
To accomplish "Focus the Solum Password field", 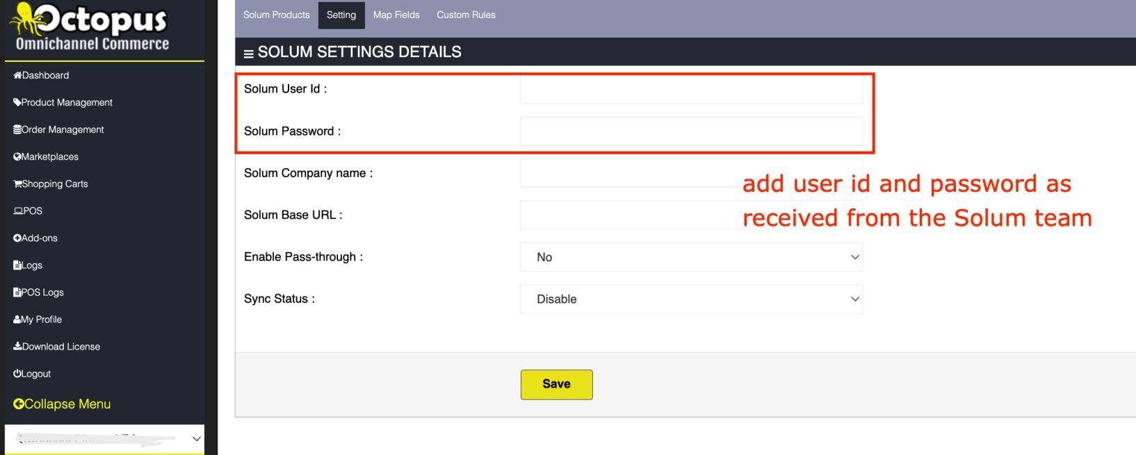I will 691,131.
